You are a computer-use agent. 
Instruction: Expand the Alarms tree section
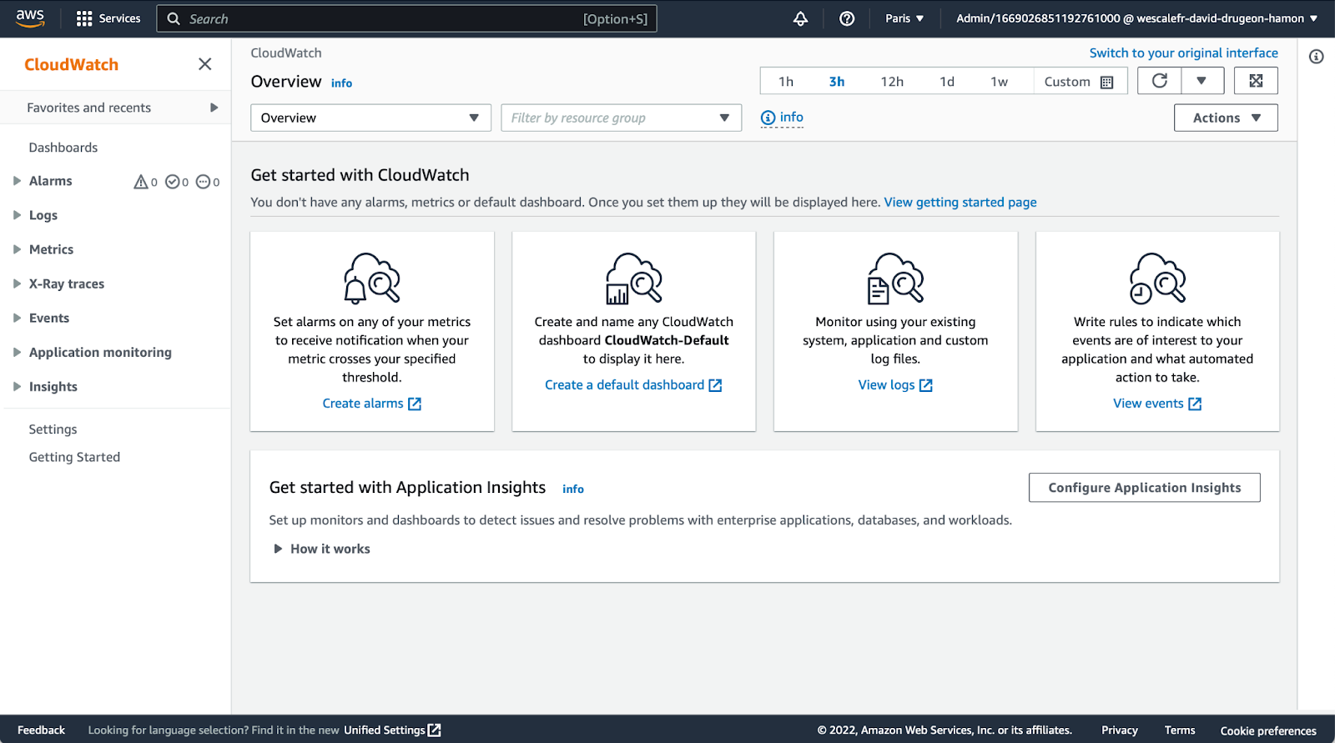click(17, 181)
